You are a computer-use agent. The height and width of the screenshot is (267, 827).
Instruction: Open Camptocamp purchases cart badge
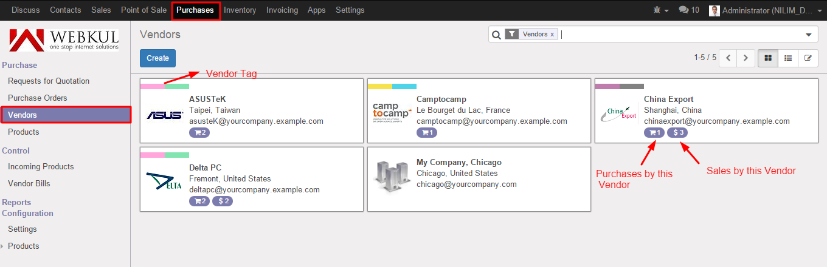427,132
